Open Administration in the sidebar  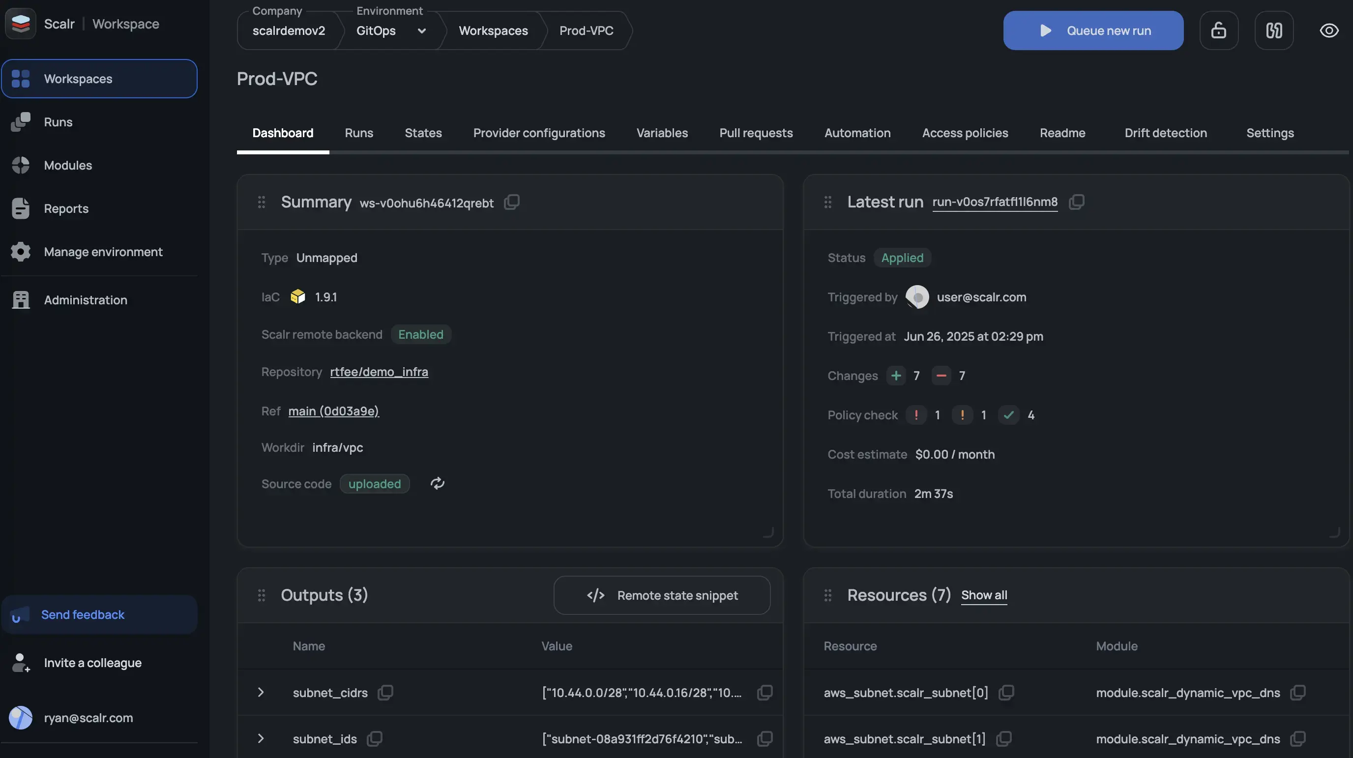[99, 300]
